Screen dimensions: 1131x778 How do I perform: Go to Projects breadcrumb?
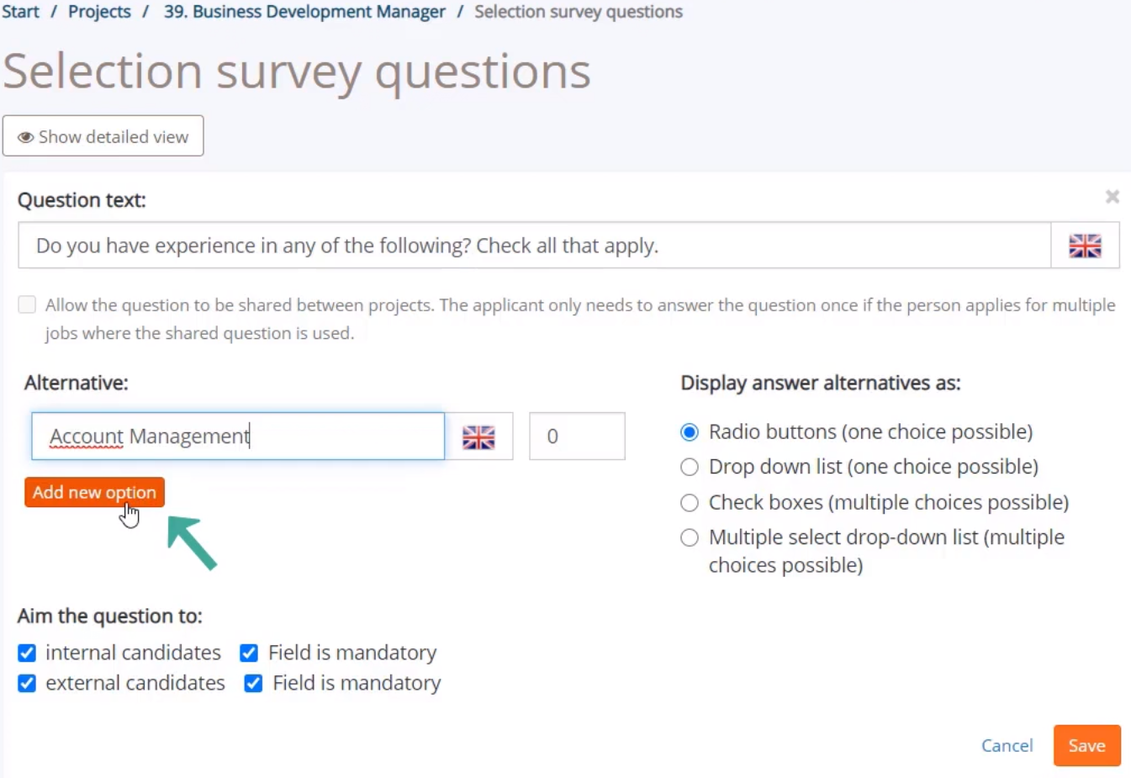click(x=99, y=12)
